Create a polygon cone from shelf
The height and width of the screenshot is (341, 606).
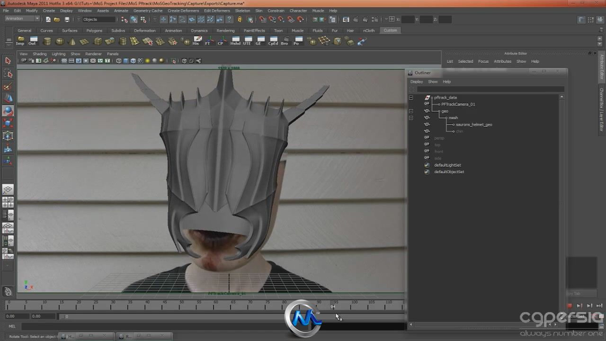click(x=72, y=41)
